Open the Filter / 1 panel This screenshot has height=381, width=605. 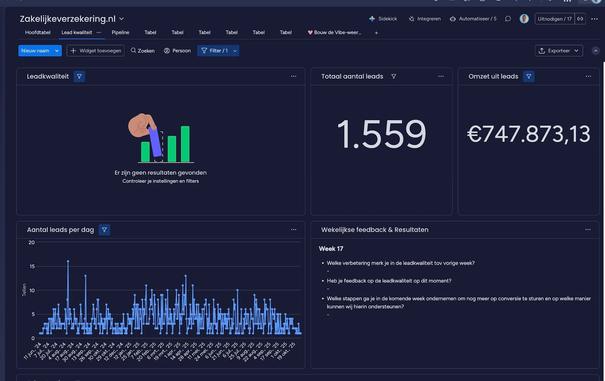pyautogui.click(x=214, y=51)
